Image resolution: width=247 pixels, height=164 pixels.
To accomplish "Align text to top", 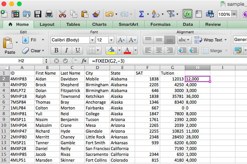I will 148,40.
